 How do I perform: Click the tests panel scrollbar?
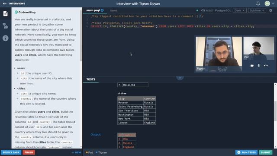[x=275, y=111]
